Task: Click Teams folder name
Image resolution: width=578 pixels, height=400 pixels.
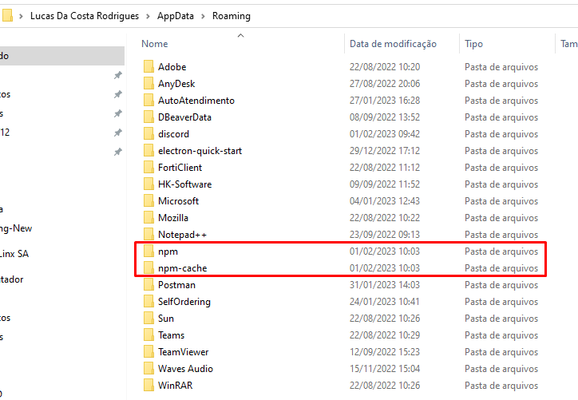Action: (171, 335)
